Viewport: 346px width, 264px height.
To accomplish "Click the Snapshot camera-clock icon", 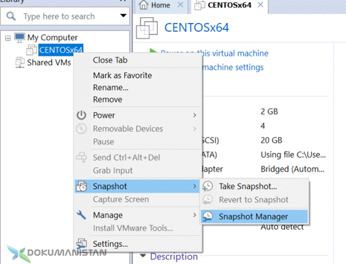I will 81,186.
